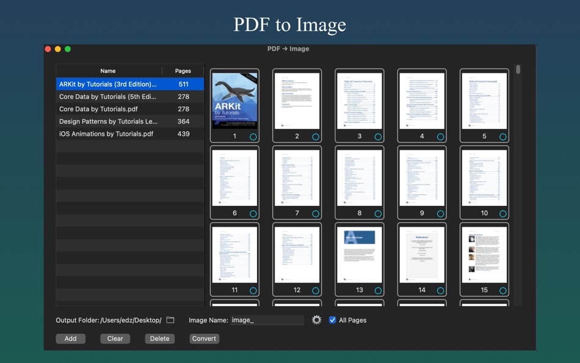Toggle the All Pages checkbox

pos(333,320)
